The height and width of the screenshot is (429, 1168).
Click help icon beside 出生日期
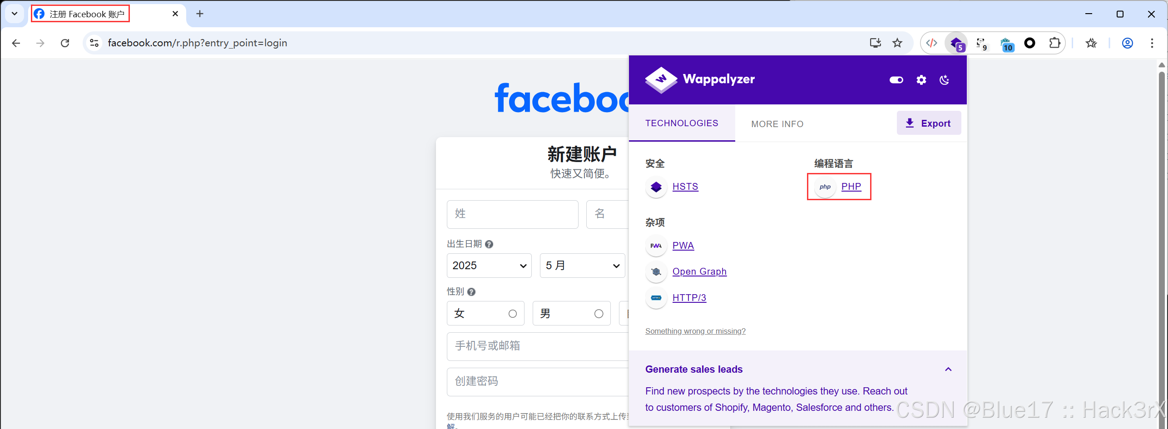click(489, 244)
